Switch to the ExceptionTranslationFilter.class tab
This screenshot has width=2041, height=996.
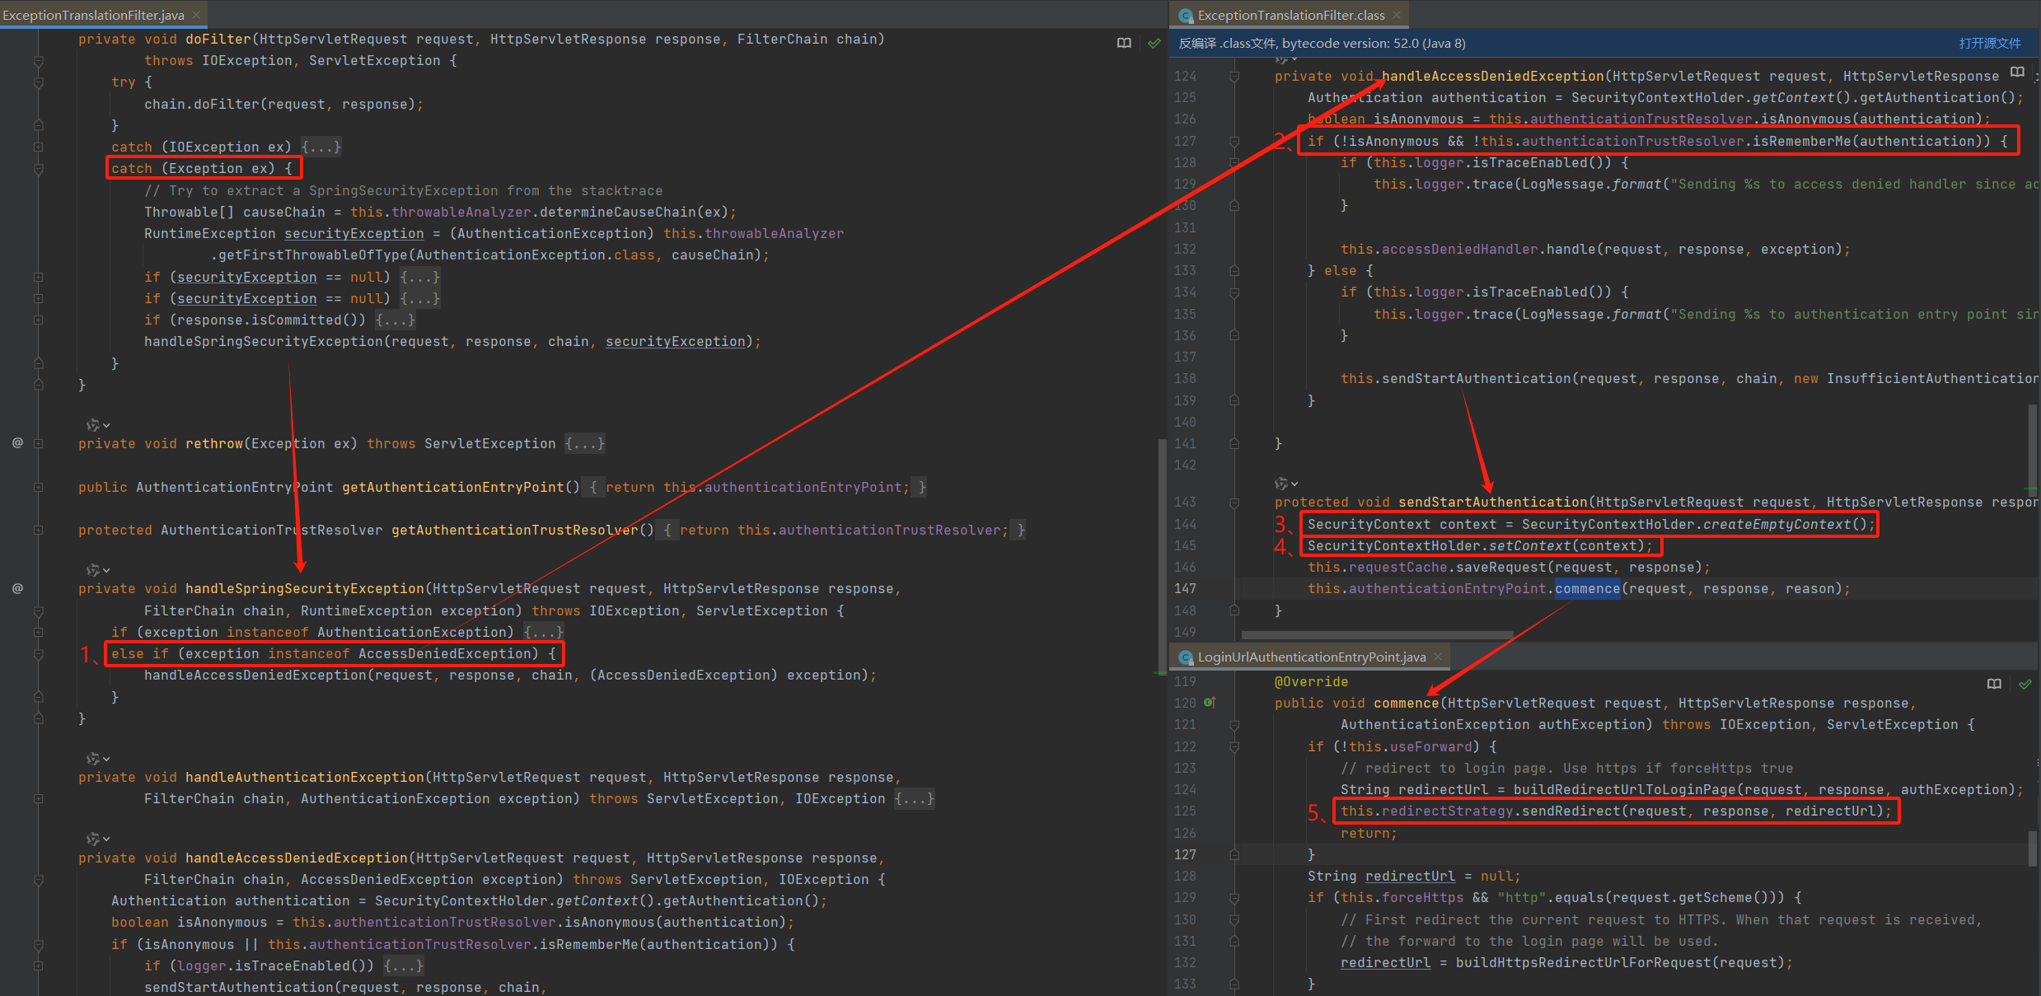tap(1290, 15)
